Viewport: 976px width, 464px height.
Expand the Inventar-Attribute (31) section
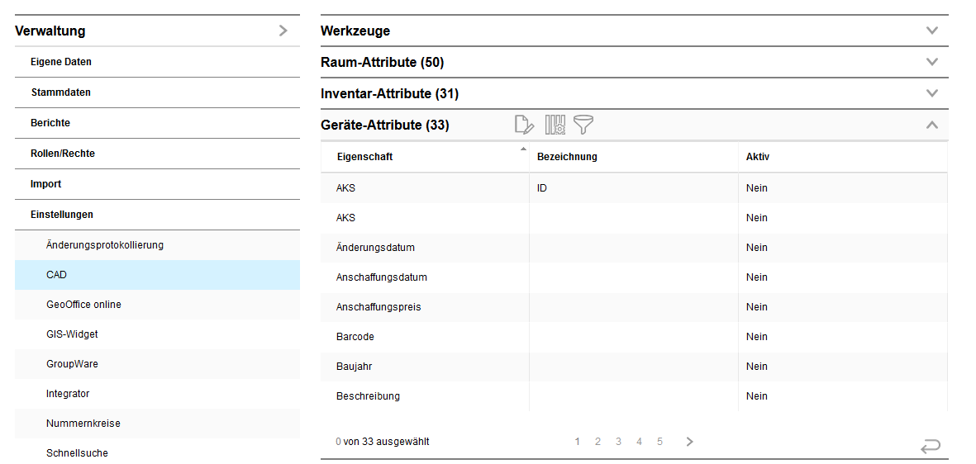[x=932, y=93]
